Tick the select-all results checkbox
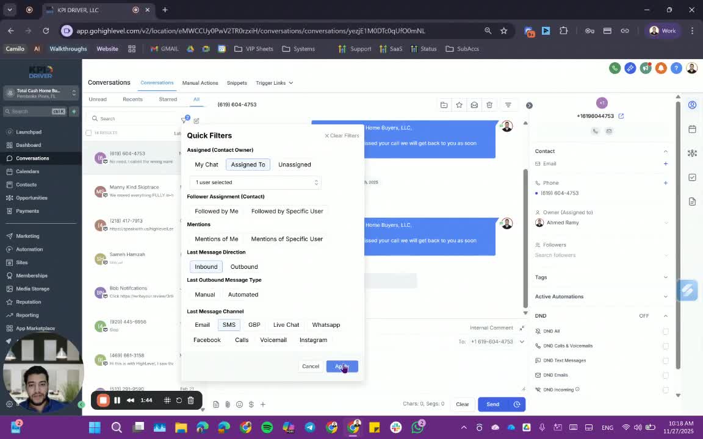Viewport: 703px width, 439px height. [88, 133]
